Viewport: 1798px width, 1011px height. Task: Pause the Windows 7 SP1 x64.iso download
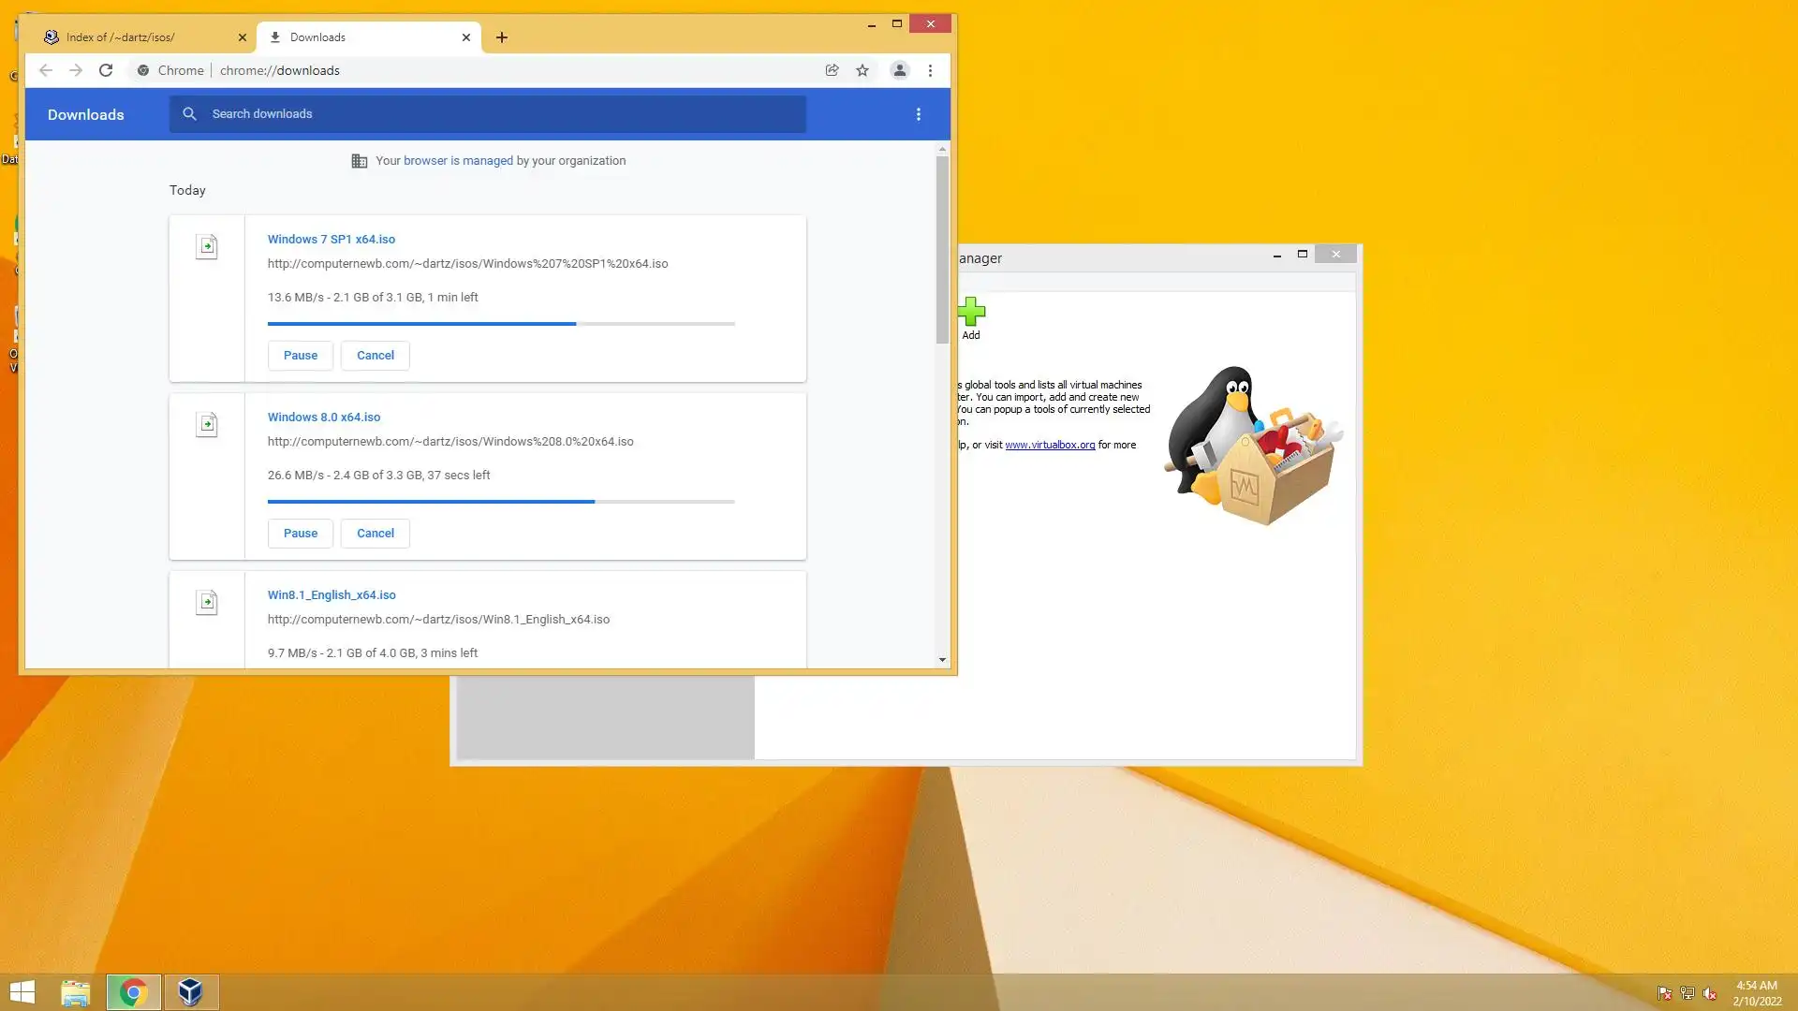301,356
